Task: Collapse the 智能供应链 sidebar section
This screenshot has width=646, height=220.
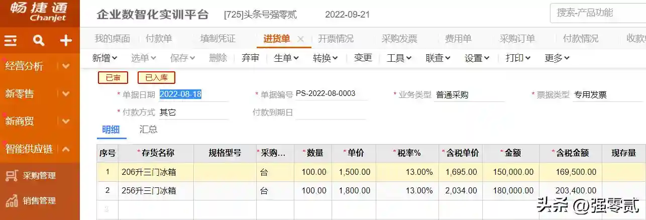Action: pyautogui.click(x=66, y=149)
